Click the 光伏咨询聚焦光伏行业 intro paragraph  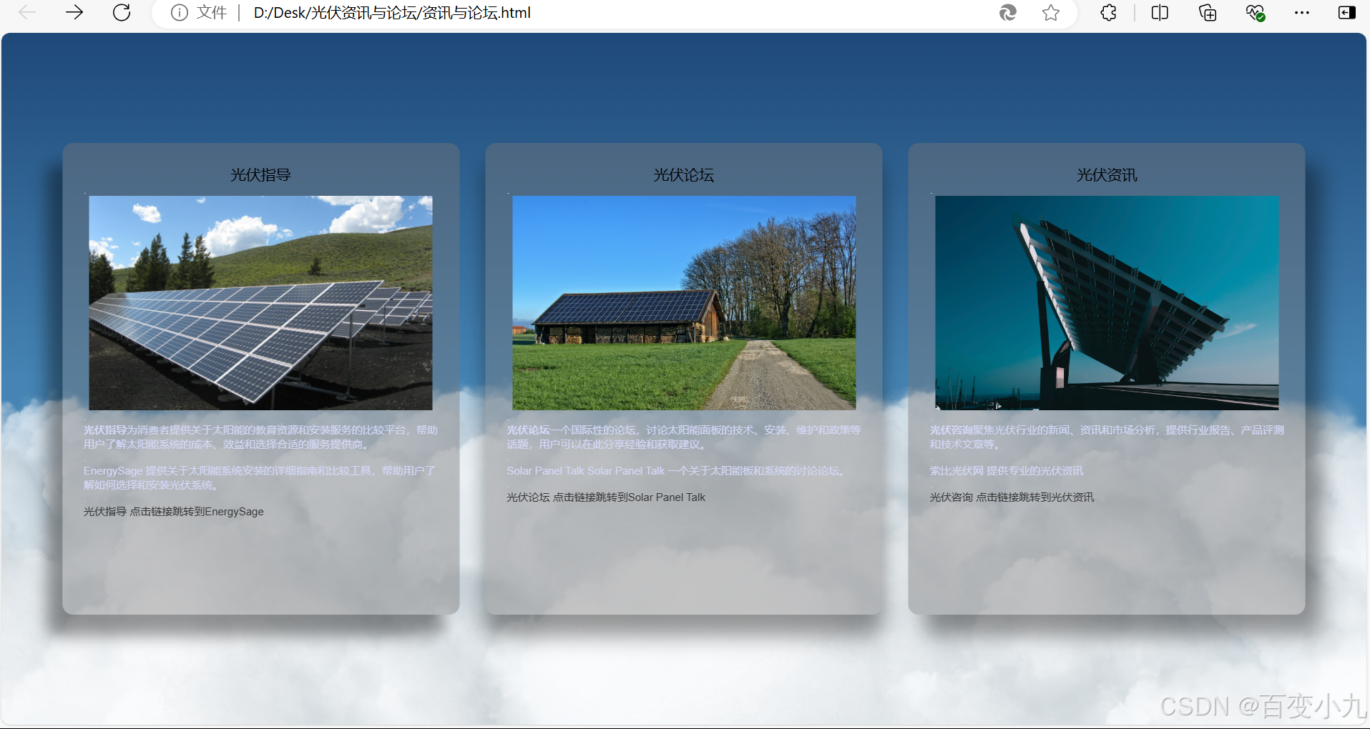pyautogui.click(x=1107, y=437)
